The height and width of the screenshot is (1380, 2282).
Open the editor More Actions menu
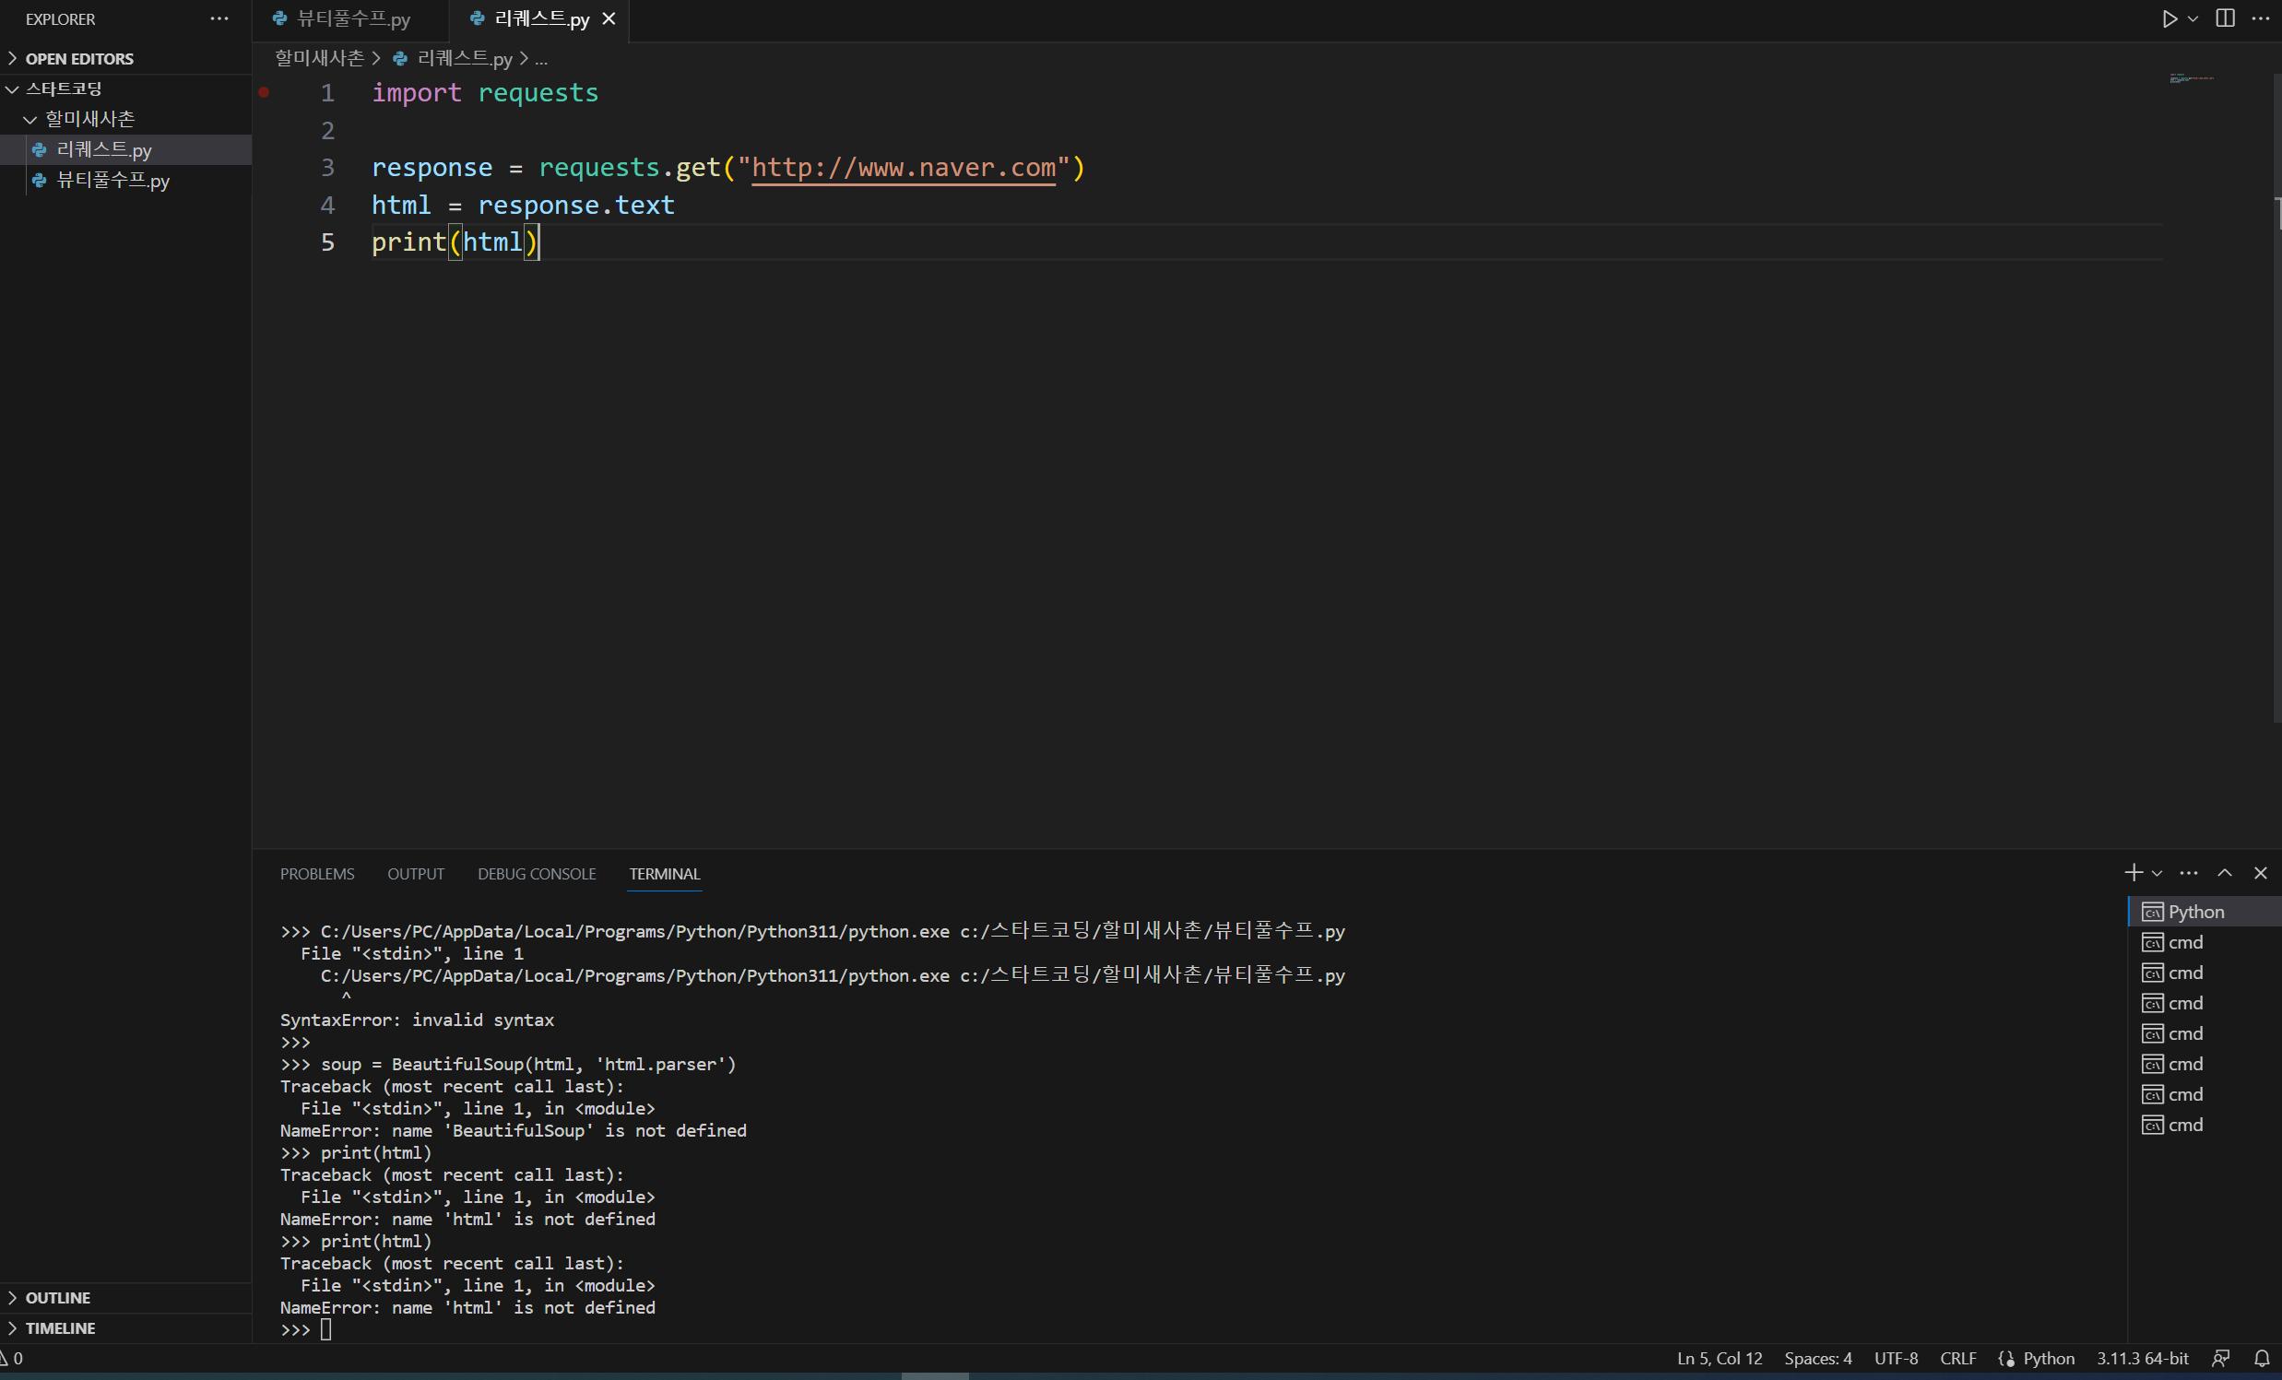(x=2260, y=18)
